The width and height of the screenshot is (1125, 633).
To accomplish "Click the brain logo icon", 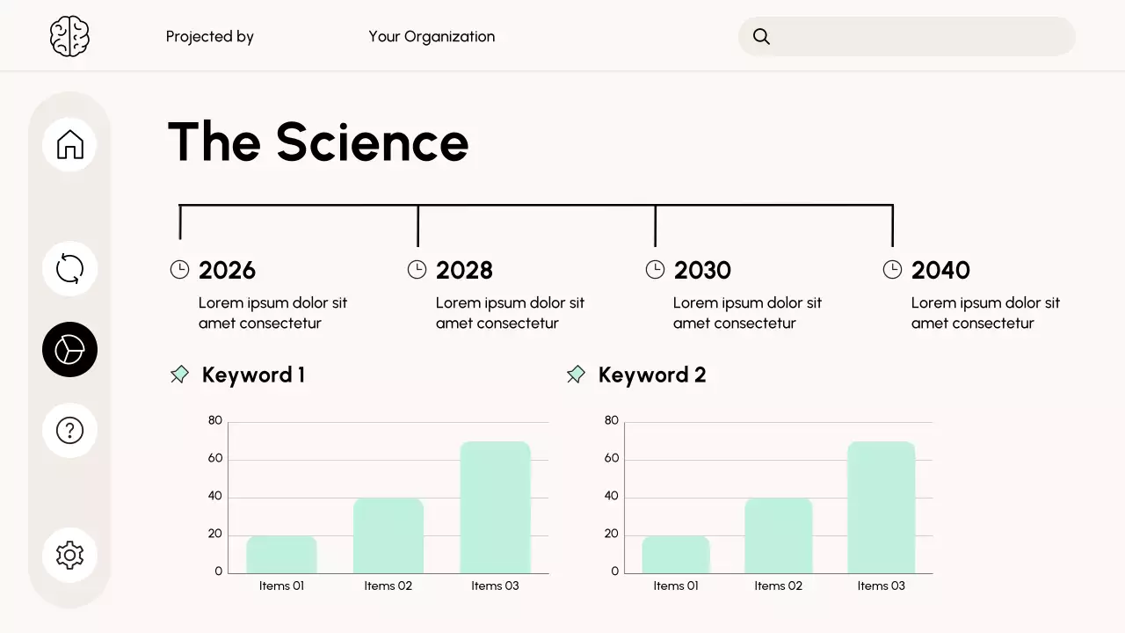I will coord(69,37).
